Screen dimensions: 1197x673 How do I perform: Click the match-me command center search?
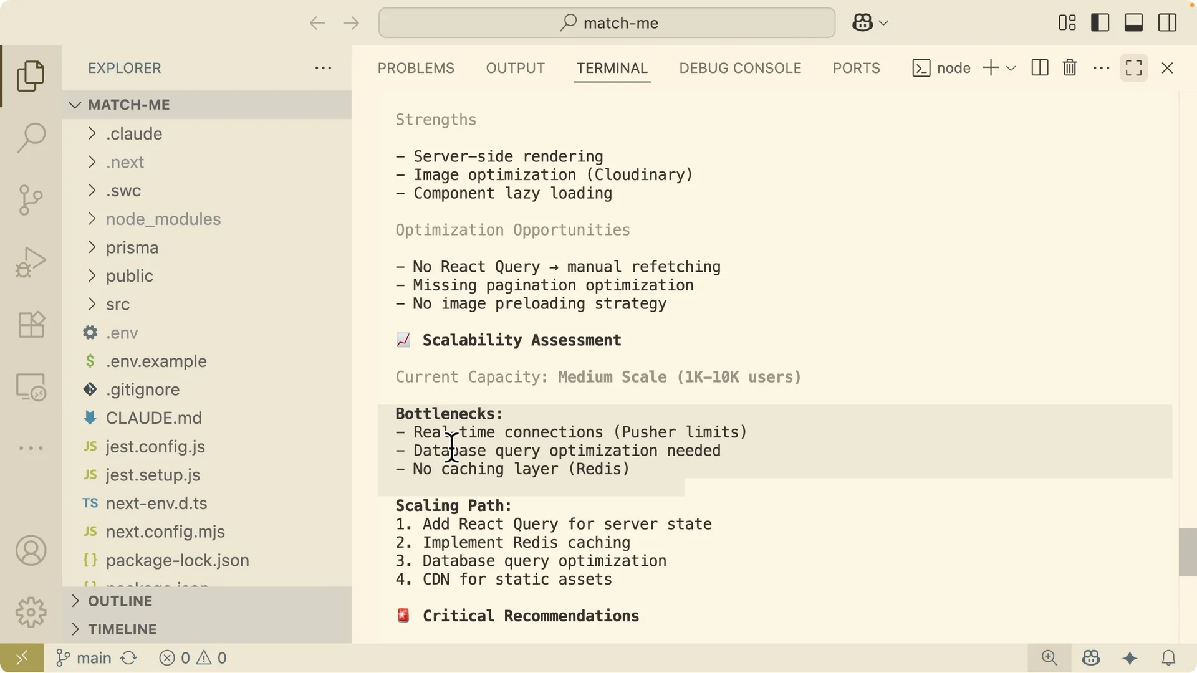coord(607,23)
